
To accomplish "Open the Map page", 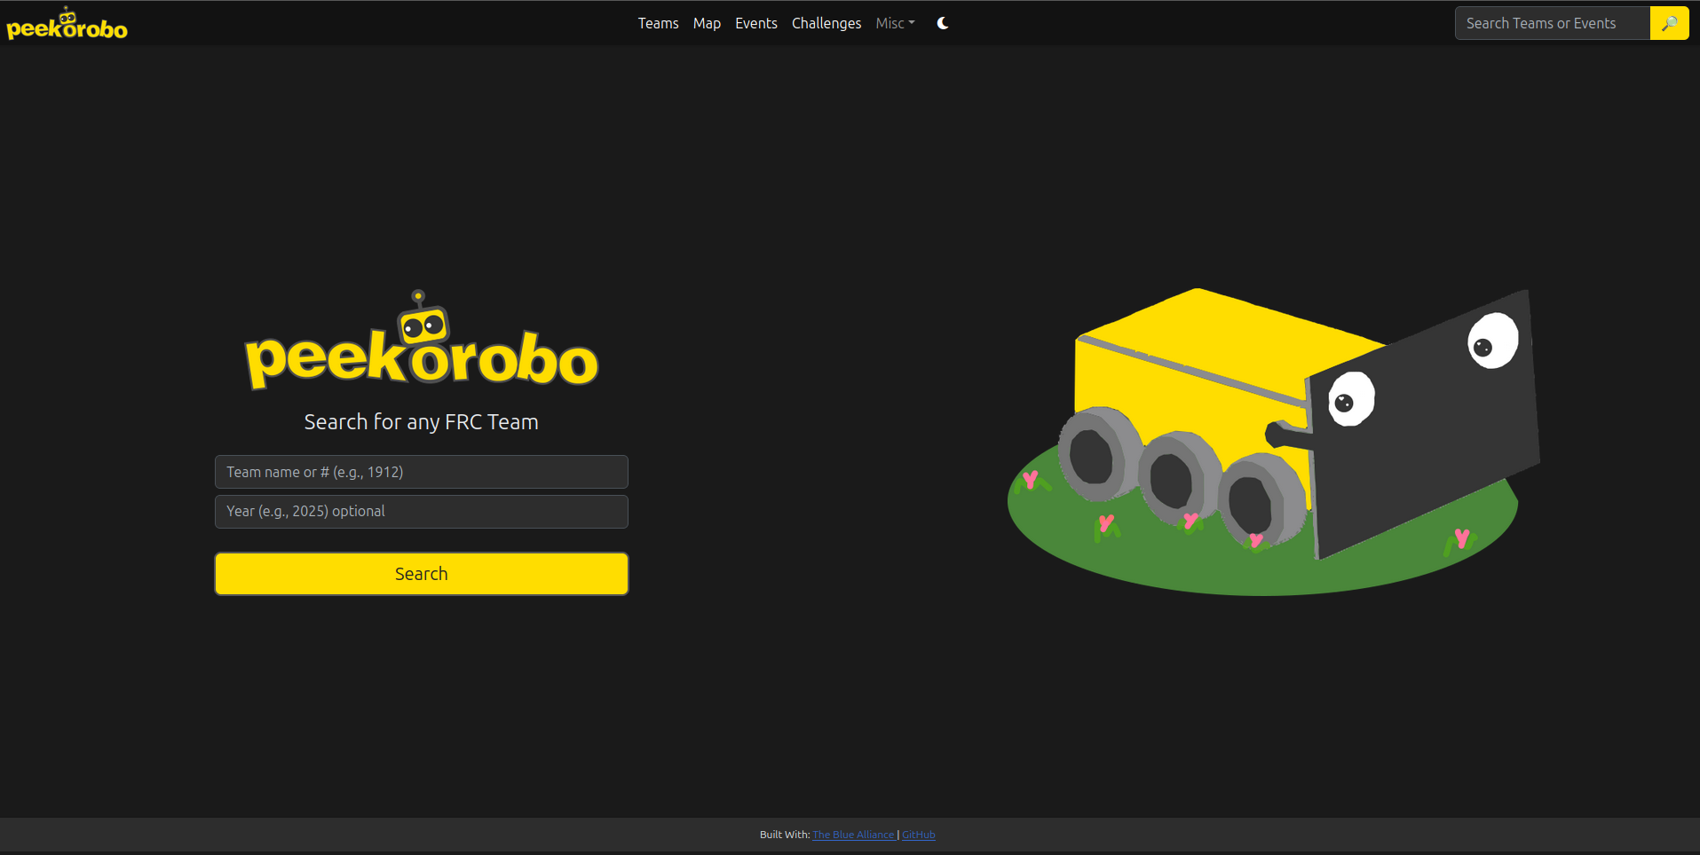I will click(707, 23).
